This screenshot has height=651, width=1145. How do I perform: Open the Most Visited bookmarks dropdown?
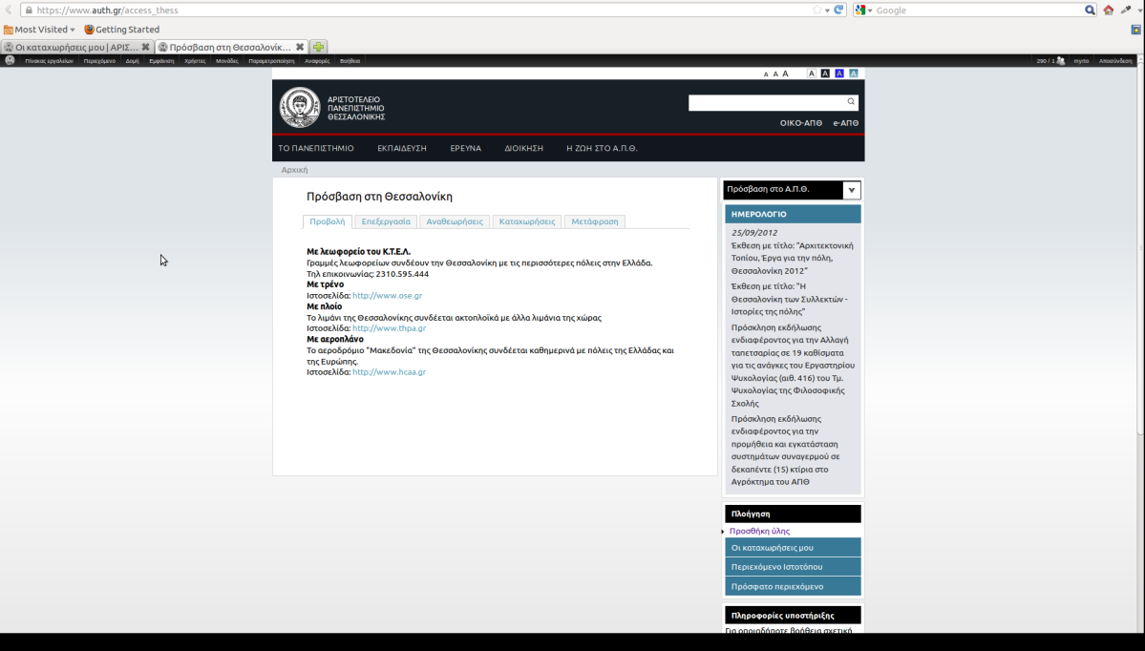(39, 30)
